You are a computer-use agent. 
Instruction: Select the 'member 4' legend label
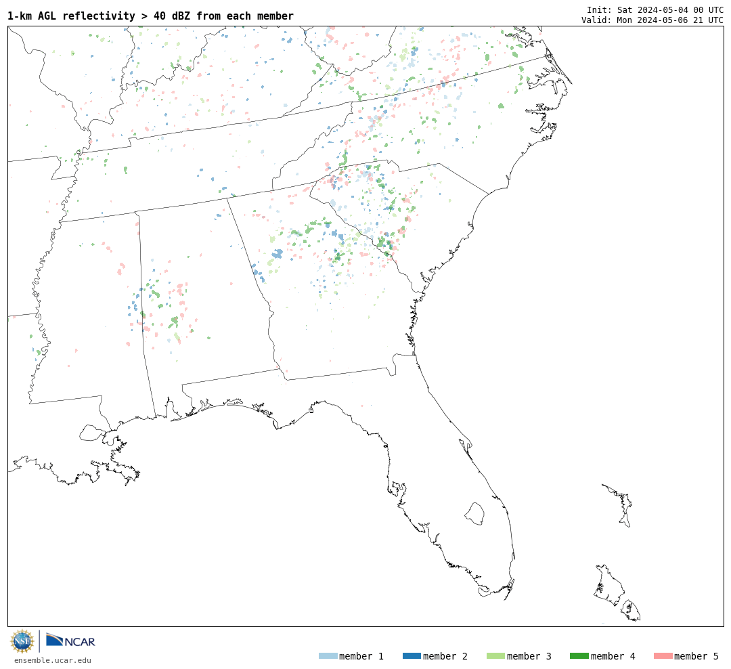(613, 656)
